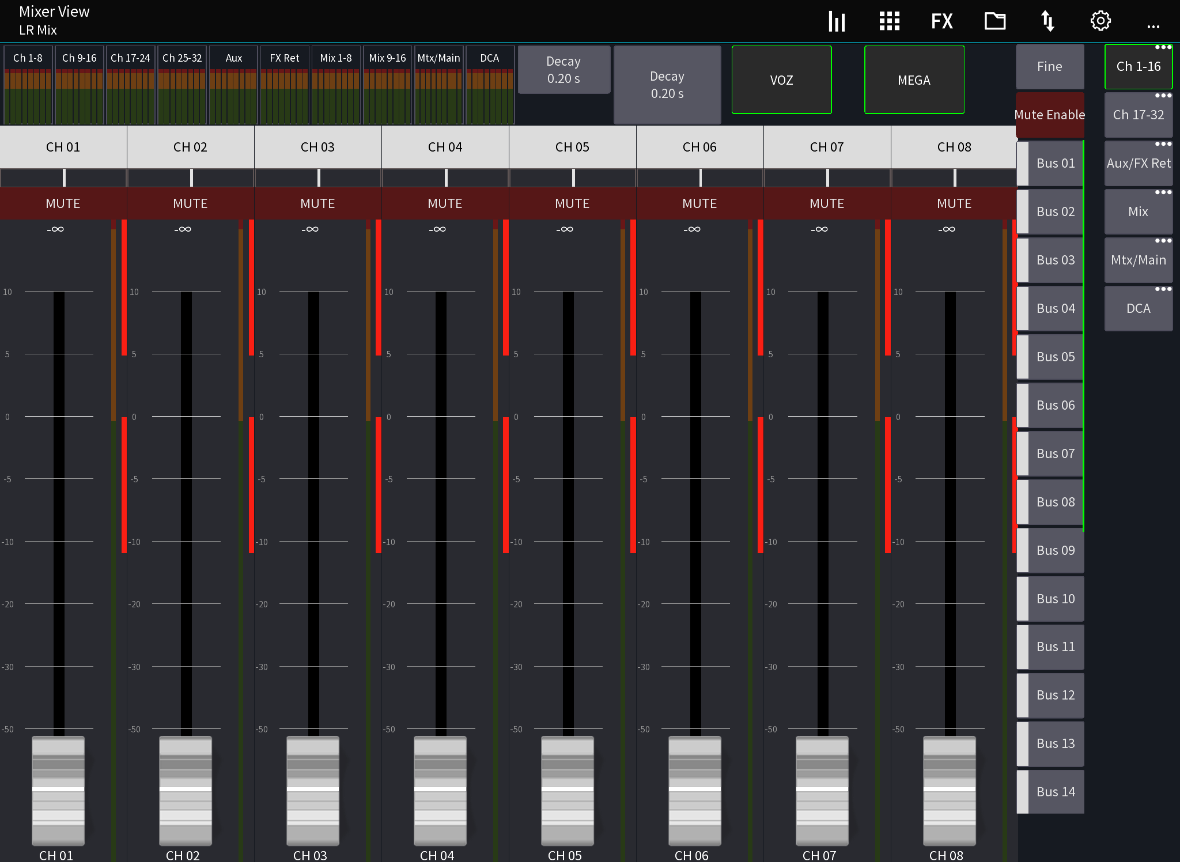This screenshot has width=1180, height=862.
Task: Recall the MEGA scene
Action: 913,80
